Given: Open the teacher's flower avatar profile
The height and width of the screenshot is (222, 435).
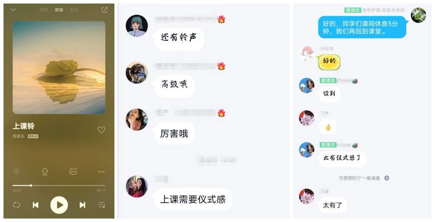Looking at the screenshot, I should pyautogui.click(x=418, y=15).
